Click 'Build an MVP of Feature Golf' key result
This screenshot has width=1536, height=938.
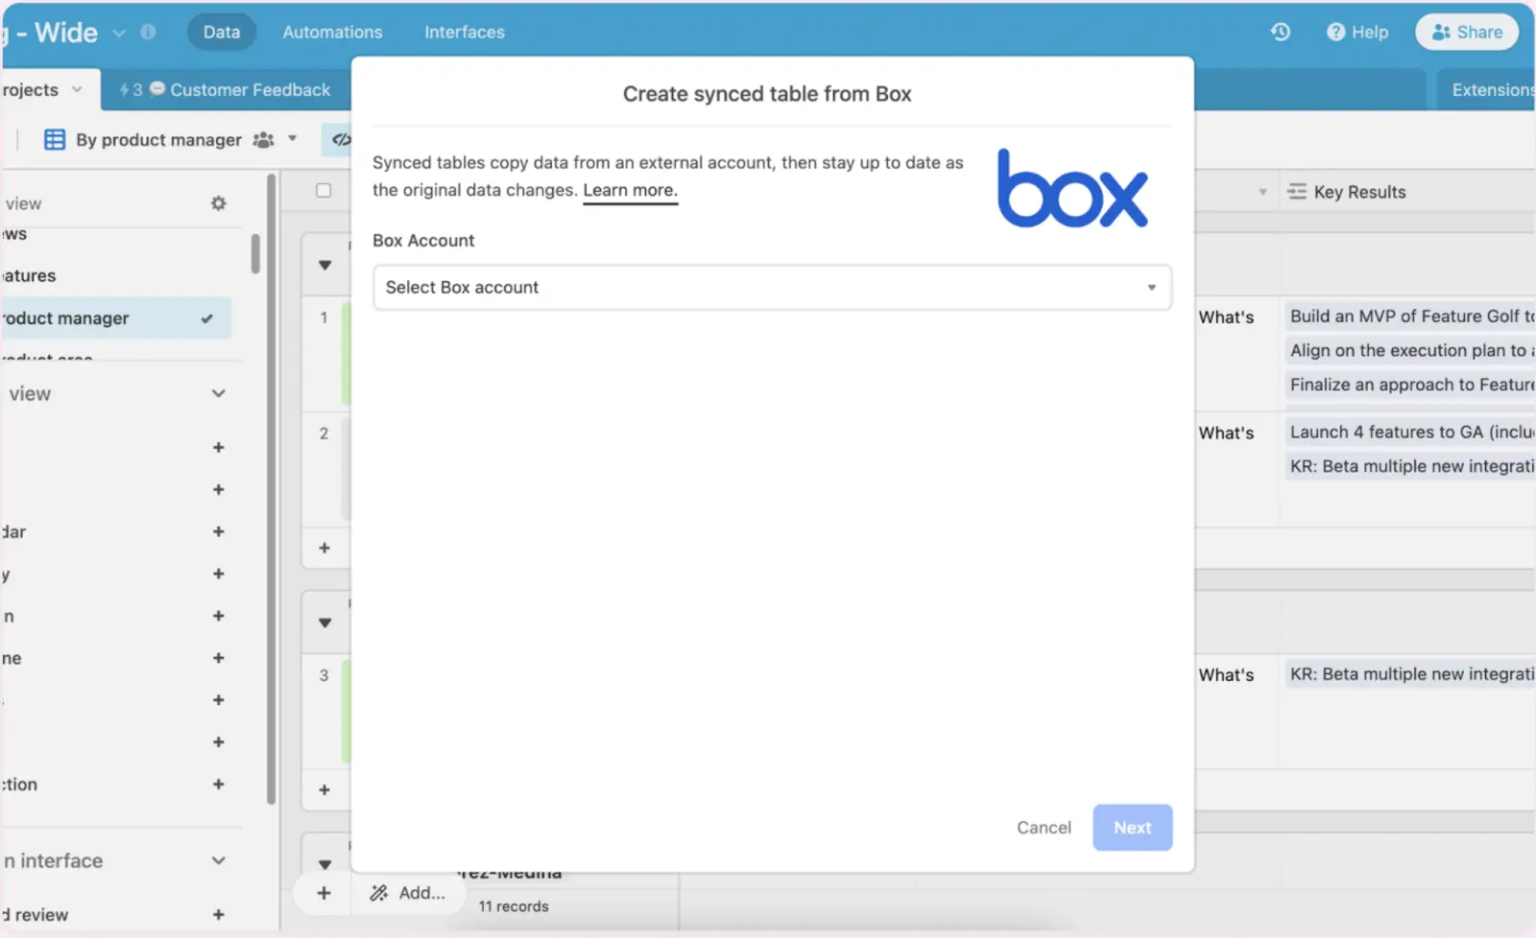(1411, 317)
